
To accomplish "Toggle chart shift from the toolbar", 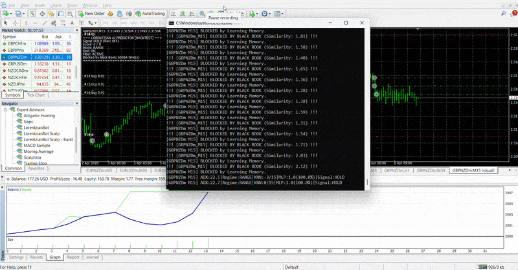I will 242,14.
